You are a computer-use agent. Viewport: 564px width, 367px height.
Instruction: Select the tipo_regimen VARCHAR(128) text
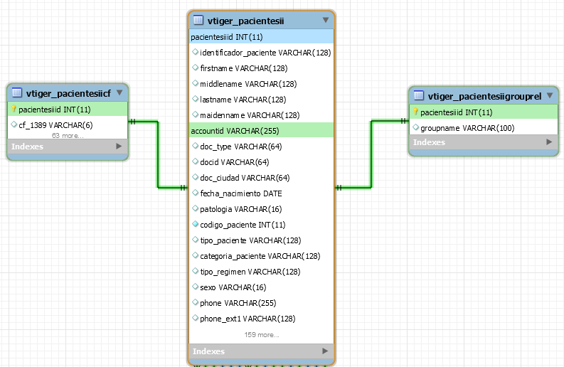[250, 272]
